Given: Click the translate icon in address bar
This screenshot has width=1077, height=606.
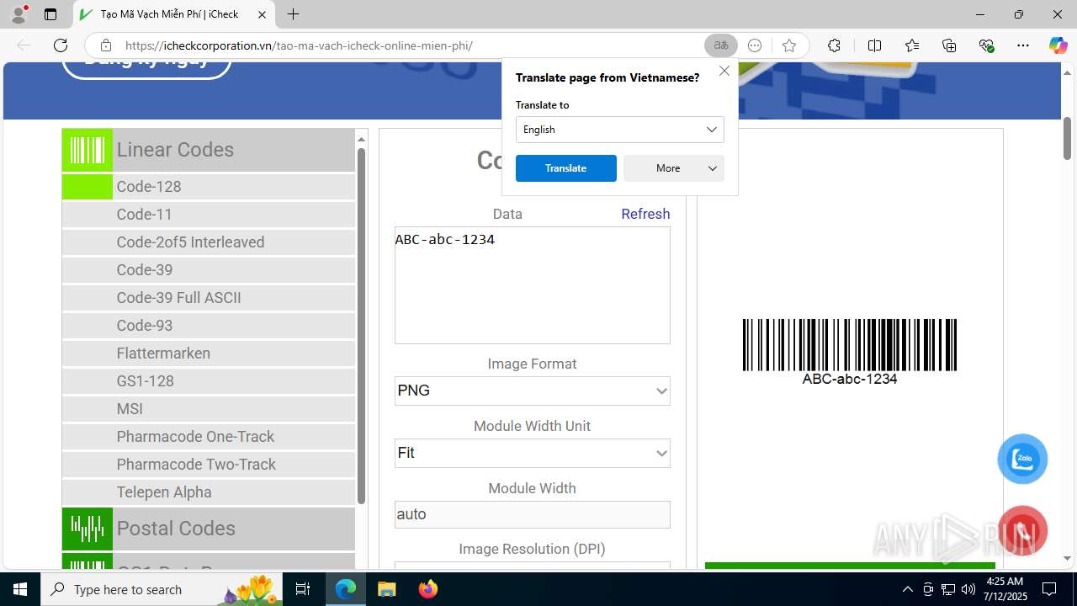Looking at the screenshot, I should click(x=721, y=45).
